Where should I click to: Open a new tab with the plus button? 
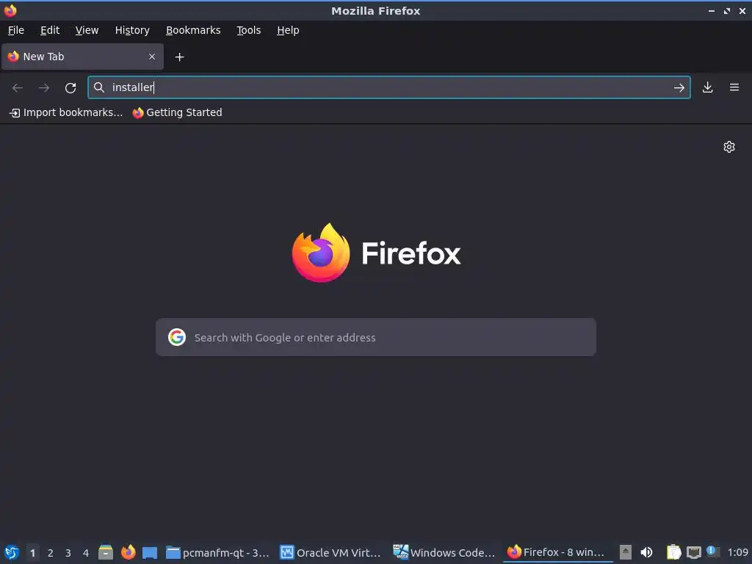[x=179, y=57]
